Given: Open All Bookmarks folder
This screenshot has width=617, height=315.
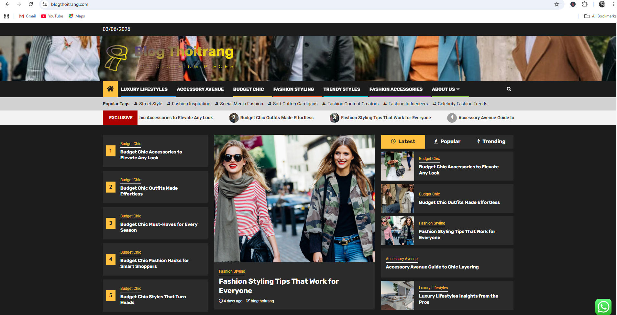Looking at the screenshot, I should (x=600, y=16).
